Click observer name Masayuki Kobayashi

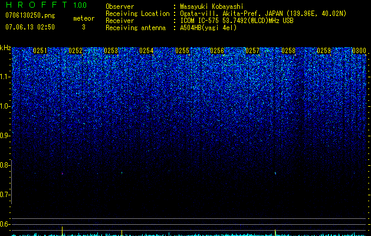point(211,6)
